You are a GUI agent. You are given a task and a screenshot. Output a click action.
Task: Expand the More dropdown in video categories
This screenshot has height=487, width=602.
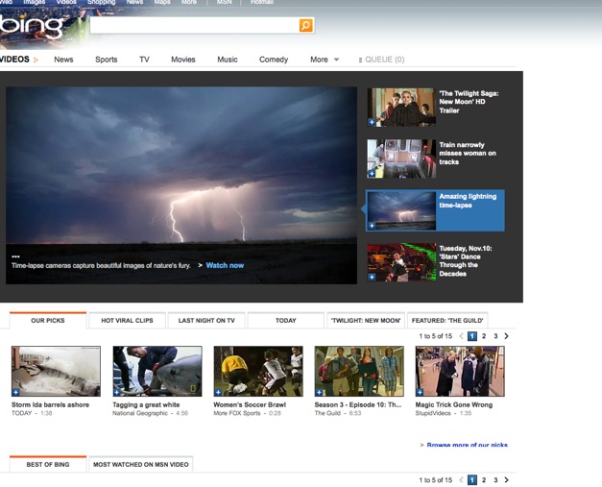tap(324, 60)
